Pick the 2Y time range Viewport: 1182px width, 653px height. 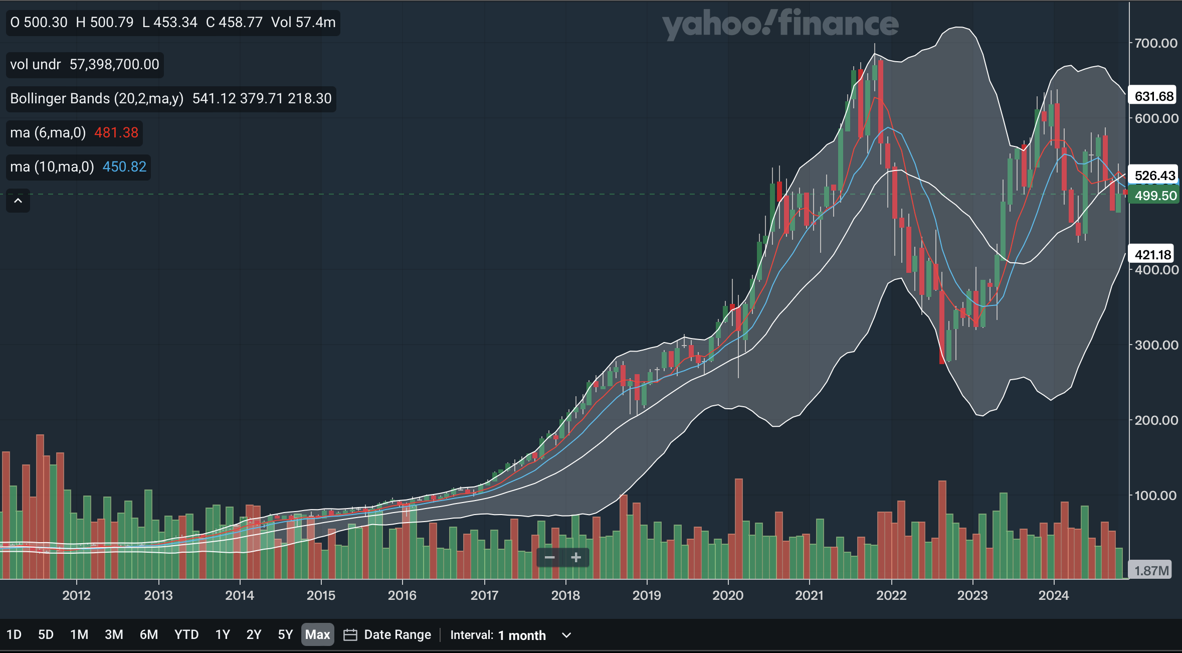(x=254, y=635)
